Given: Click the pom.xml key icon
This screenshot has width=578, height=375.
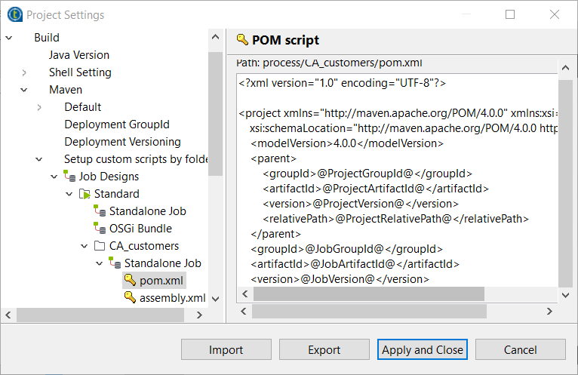Looking at the screenshot, I should click(x=130, y=281).
